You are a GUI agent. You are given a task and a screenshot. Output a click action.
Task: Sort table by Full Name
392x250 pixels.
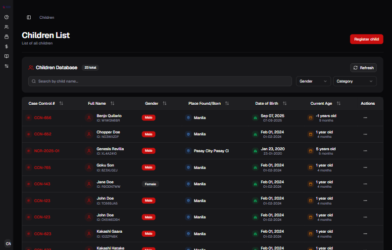pos(112,104)
